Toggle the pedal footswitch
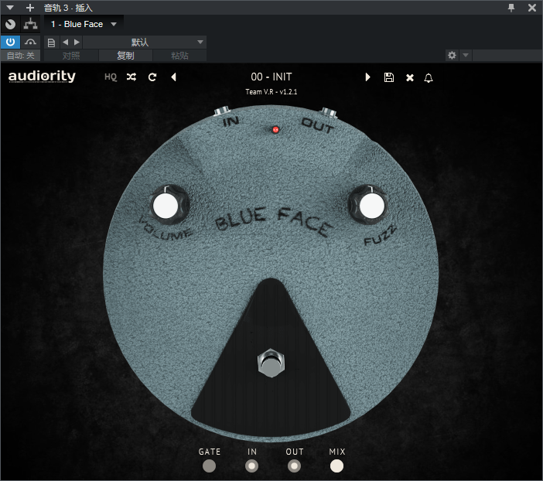The width and height of the screenshot is (543, 481). point(271,363)
